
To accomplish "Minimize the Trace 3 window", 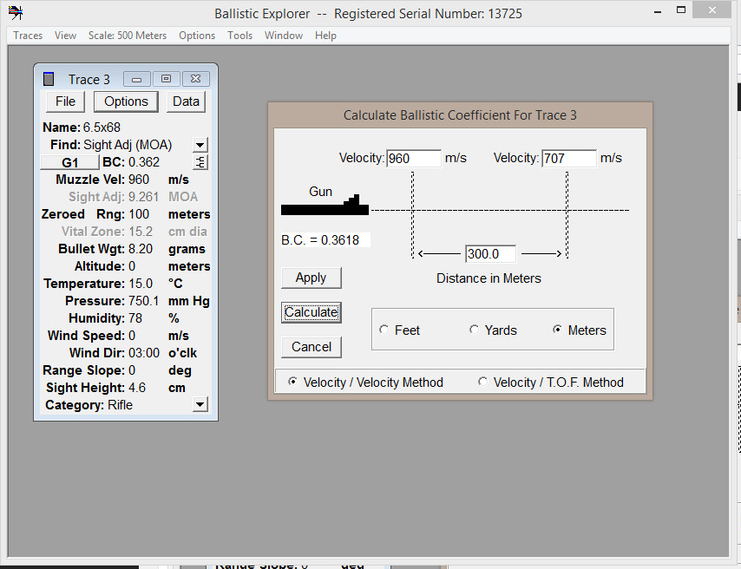I will click(x=136, y=79).
